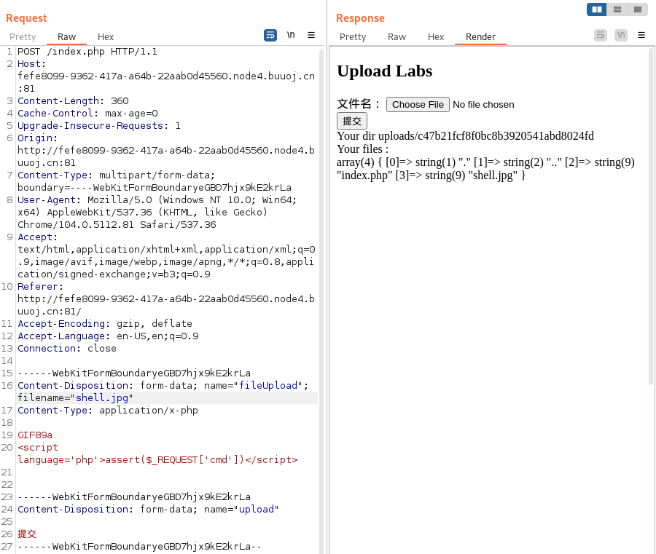The width and height of the screenshot is (656, 554).
Task: Toggle non-printable characters icon in Response panel
Action: tap(621, 35)
